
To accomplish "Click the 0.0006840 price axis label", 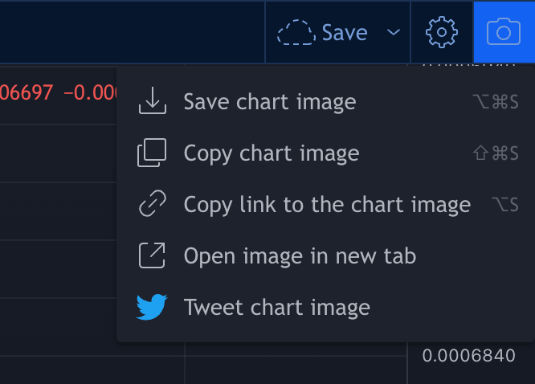I will tap(468, 356).
